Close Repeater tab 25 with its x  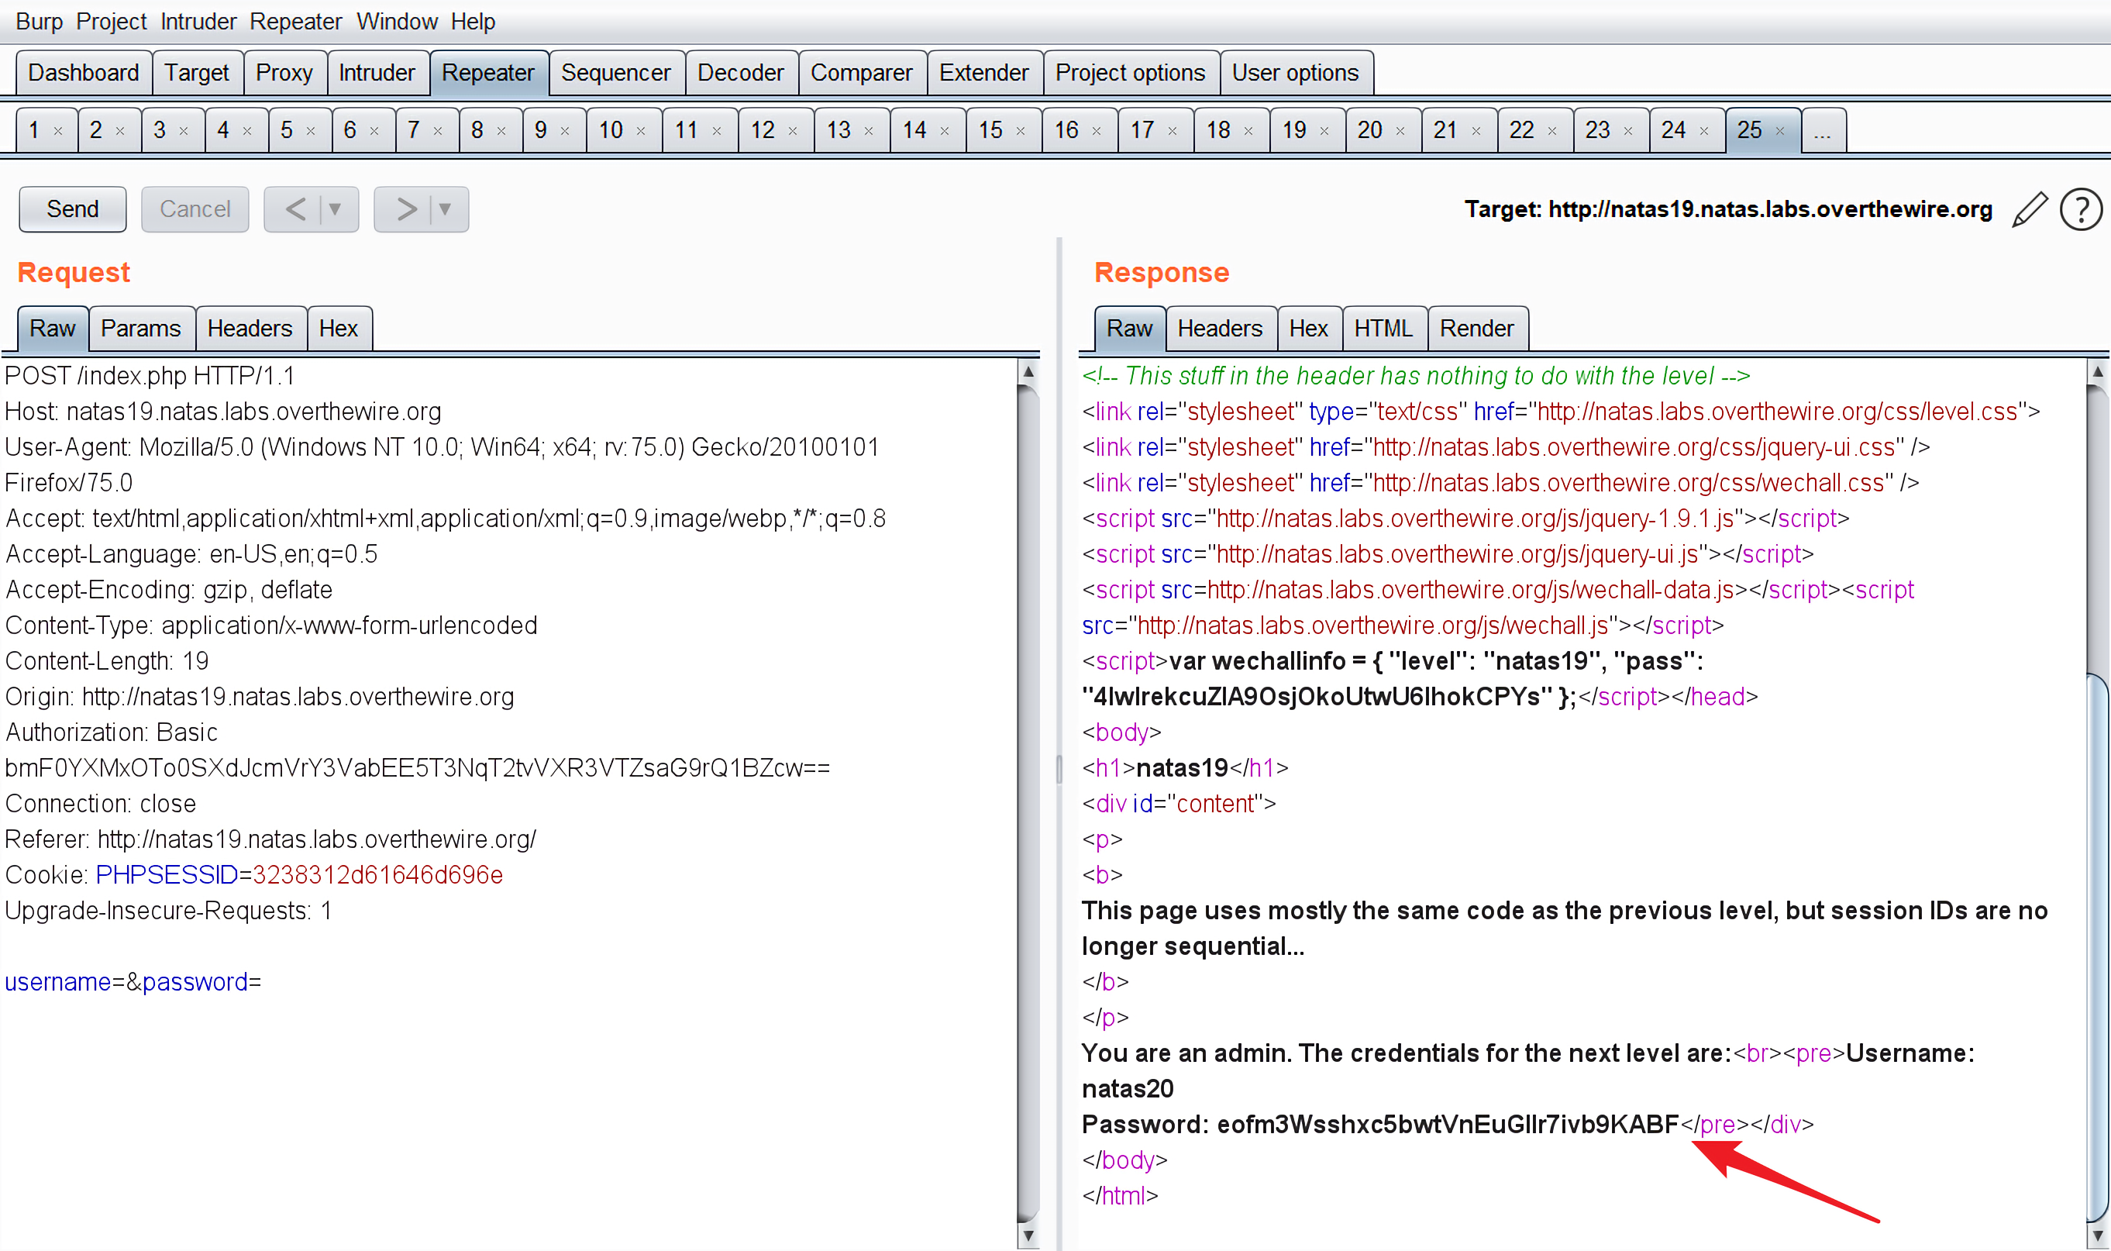(1780, 131)
